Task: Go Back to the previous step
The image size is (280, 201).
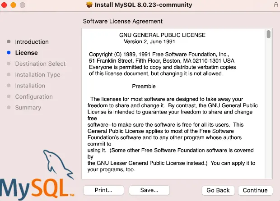Action: coord(218,190)
